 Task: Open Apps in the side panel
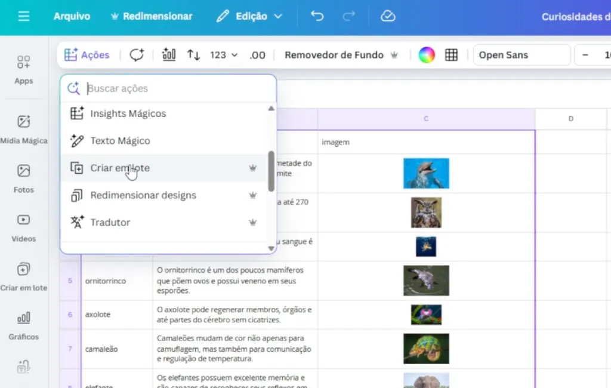[x=24, y=69]
